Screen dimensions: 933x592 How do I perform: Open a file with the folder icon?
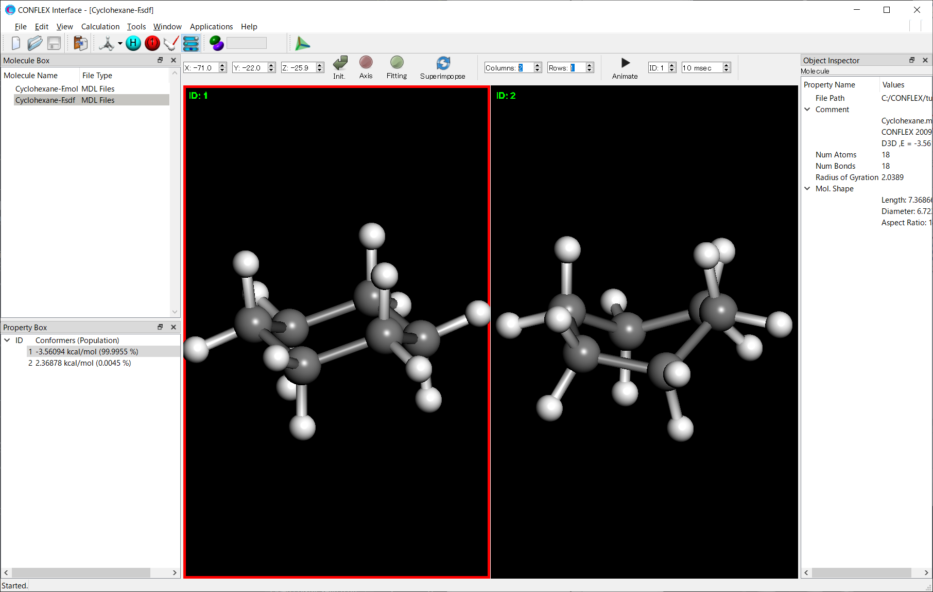[34, 44]
